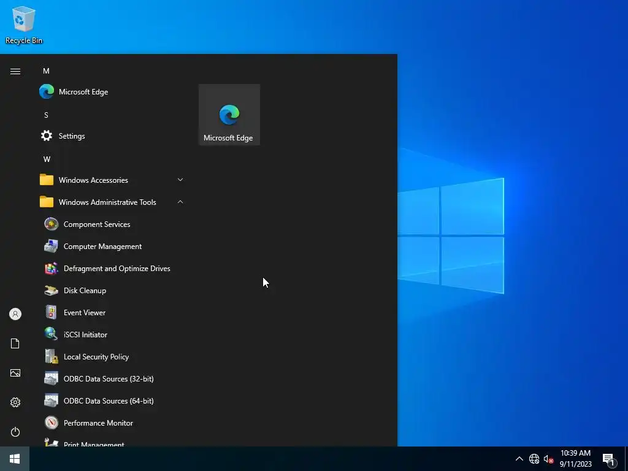Viewport: 628px width, 471px height.
Task: Open Pictures from Start sidebar
Action: pos(15,373)
